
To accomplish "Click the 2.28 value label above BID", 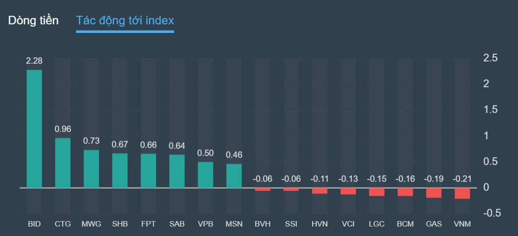I will tap(34, 61).
